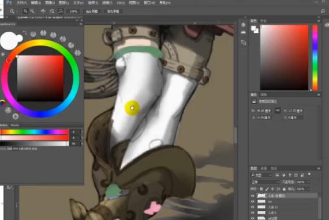The width and height of the screenshot is (329, 220).
Task: Open the 3D menu
Action: point(121,3)
